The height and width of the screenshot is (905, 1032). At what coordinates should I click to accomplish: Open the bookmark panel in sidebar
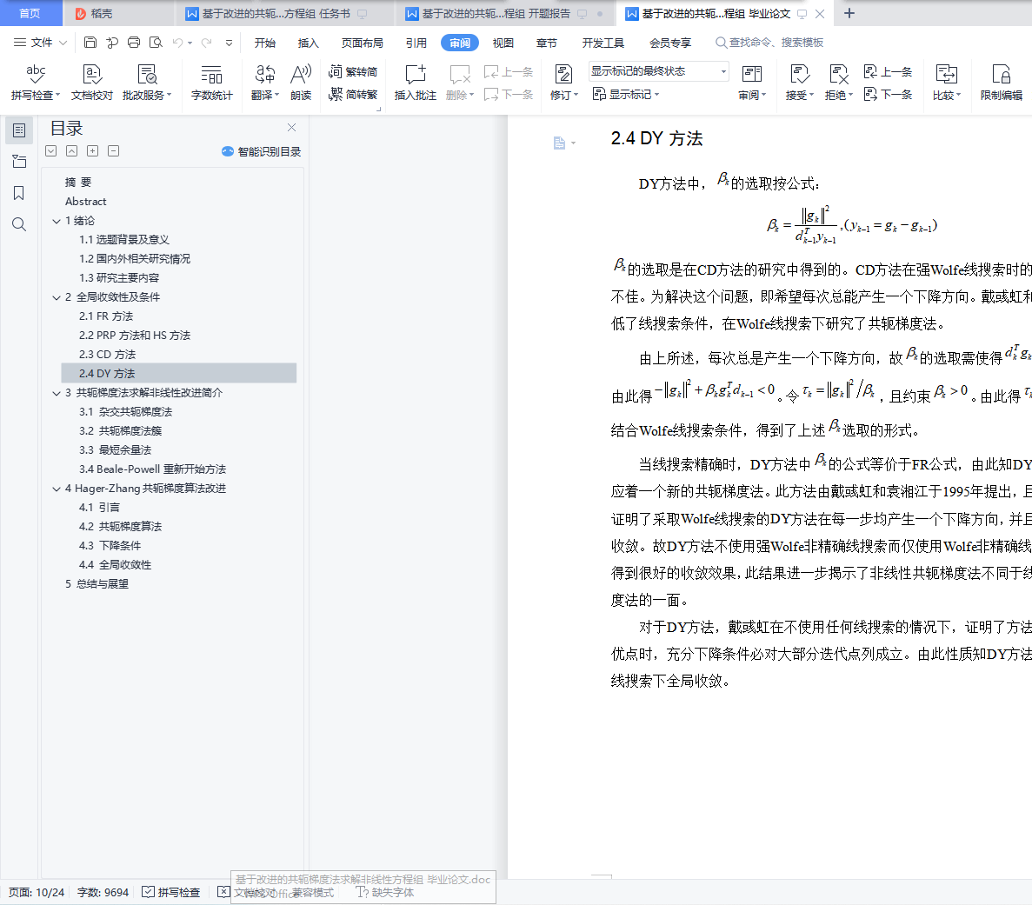[x=19, y=193]
